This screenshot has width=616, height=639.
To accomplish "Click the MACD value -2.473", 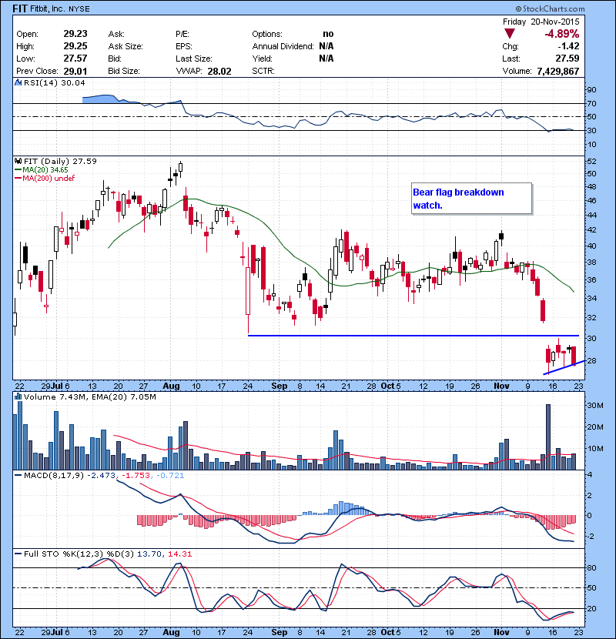I will pos(102,475).
